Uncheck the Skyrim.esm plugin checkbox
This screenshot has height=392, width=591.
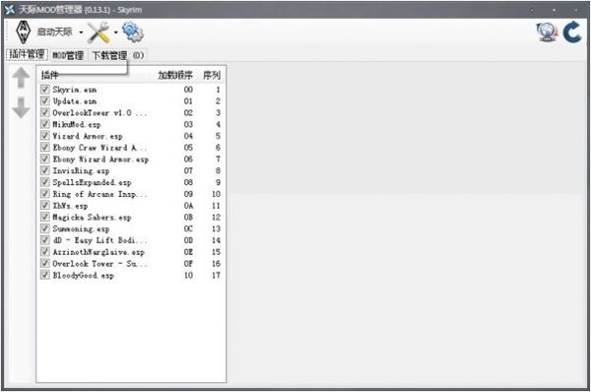[45, 90]
